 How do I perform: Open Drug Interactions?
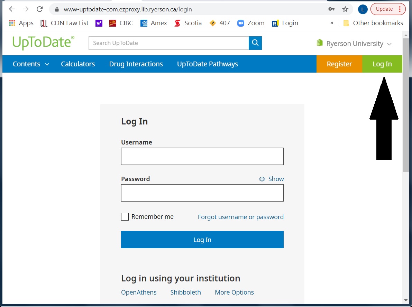[136, 64]
